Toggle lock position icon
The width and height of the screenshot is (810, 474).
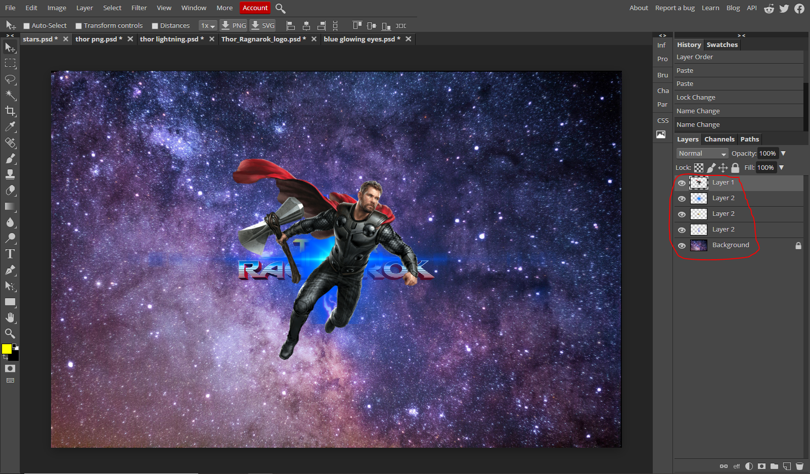click(723, 168)
